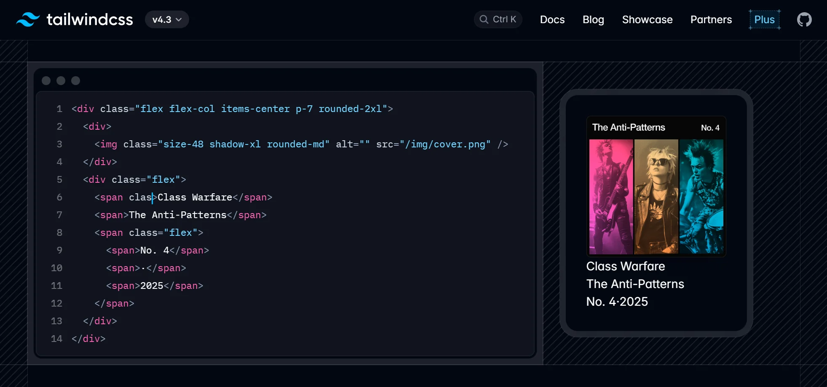Click the third gray window dot
Image resolution: width=827 pixels, height=387 pixels.
[75, 80]
